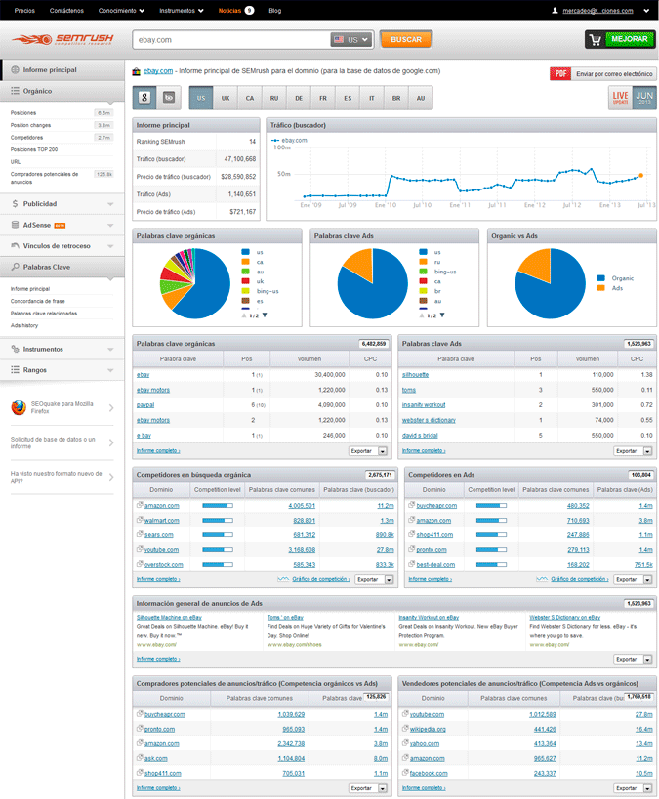Viewport: 659px width, 799px height.
Task: Open Posiciones TOP 200 in sidebar
Action: pyautogui.click(x=34, y=149)
